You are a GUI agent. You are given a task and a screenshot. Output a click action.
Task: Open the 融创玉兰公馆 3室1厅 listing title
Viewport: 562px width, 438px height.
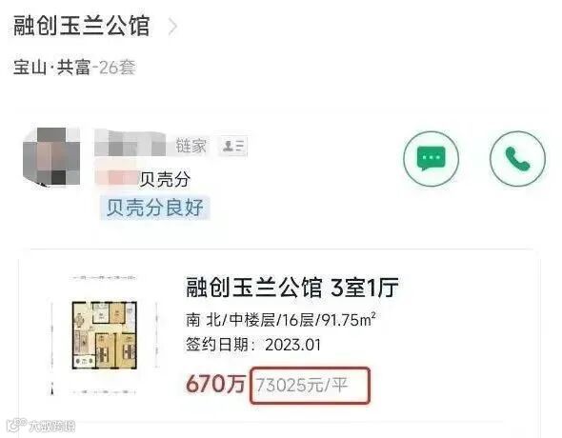[x=292, y=288]
